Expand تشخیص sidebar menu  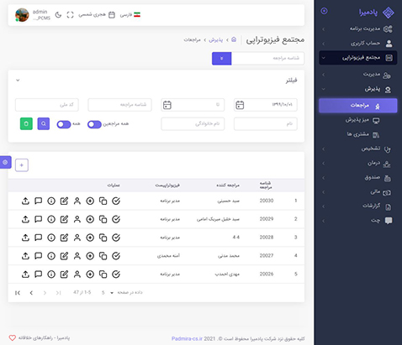pos(358,149)
